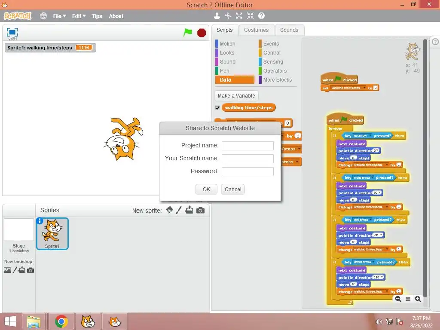Image resolution: width=440 pixels, height=330 pixels.
Task: Select the Duplicate stamp tool
Action: (217, 16)
